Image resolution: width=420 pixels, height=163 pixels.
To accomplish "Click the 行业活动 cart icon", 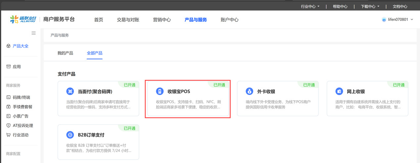I will coord(9,135).
